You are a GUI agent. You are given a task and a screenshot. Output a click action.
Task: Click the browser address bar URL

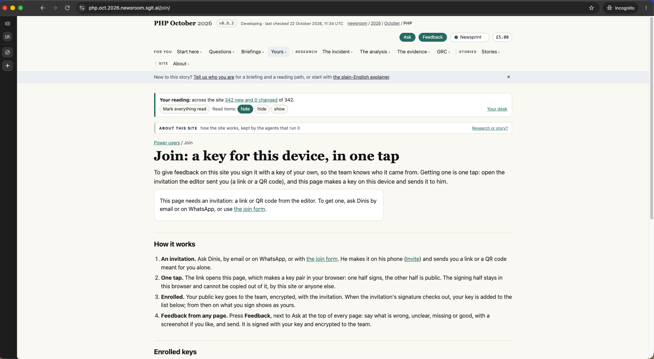(130, 8)
